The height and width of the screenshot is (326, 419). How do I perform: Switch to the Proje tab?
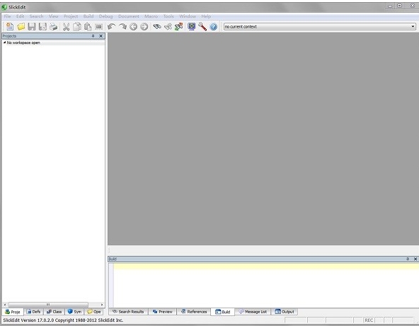pyautogui.click(x=13, y=312)
